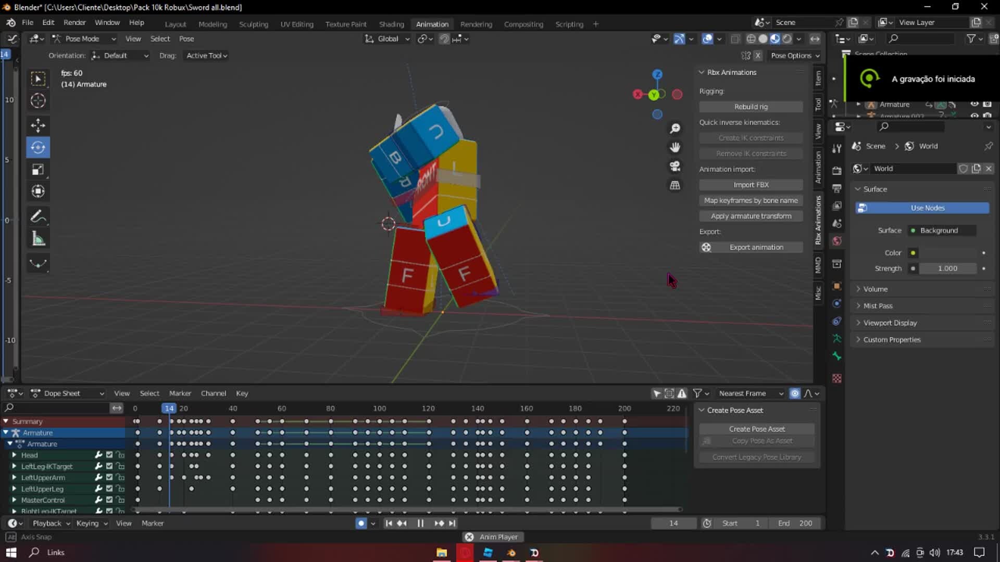Open the Render menu

[74, 22]
